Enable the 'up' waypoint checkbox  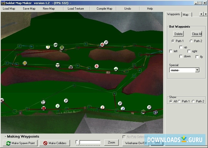(x=181, y=47)
